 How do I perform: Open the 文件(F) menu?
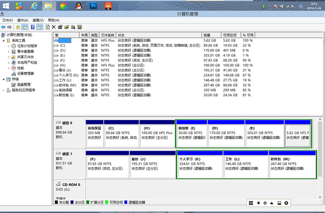pos(7,20)
